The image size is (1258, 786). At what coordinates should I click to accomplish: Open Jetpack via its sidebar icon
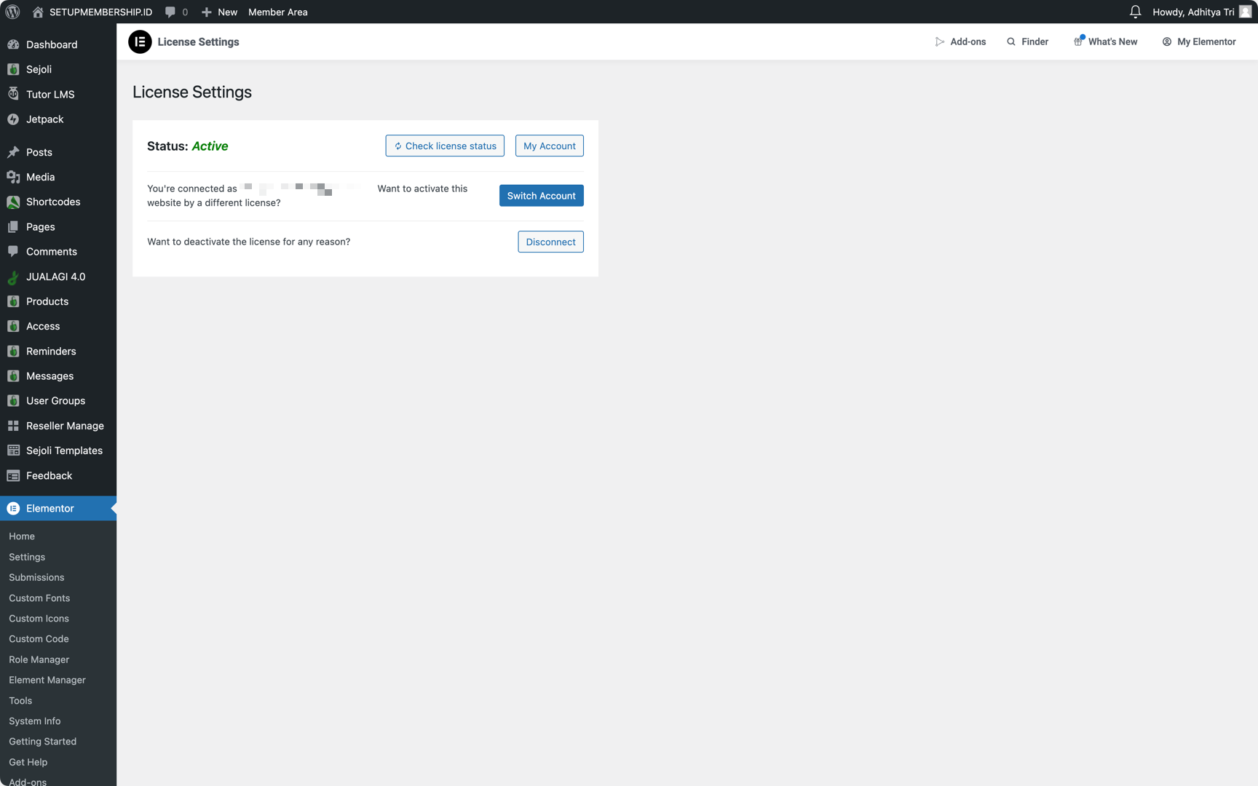(x=13, y=119)
